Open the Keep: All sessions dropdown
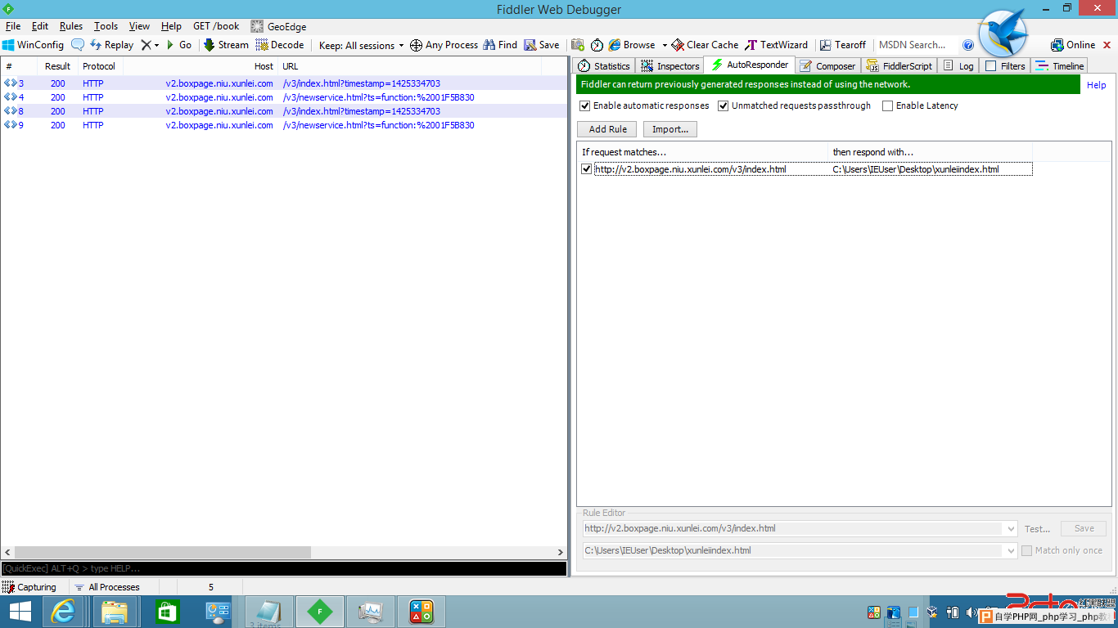Screen dimensions: 1118x628 pos(362,45)
